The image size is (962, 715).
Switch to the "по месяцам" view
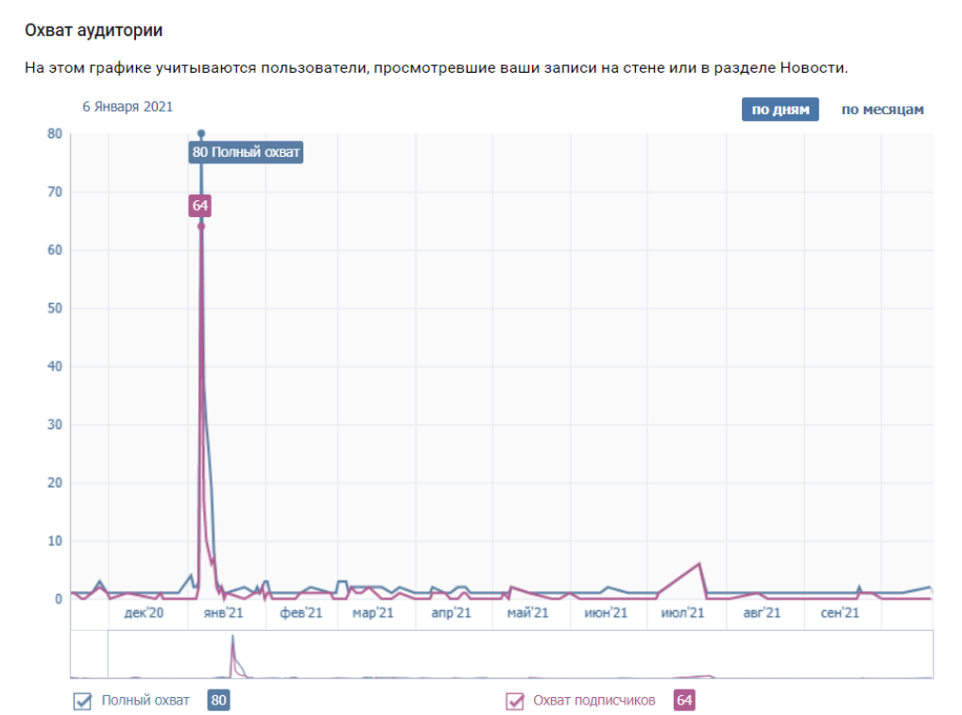coord(882,110)
